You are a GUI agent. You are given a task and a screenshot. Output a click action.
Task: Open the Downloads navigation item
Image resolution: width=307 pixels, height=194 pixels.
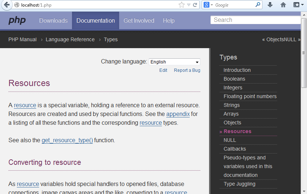pos(53,21)
